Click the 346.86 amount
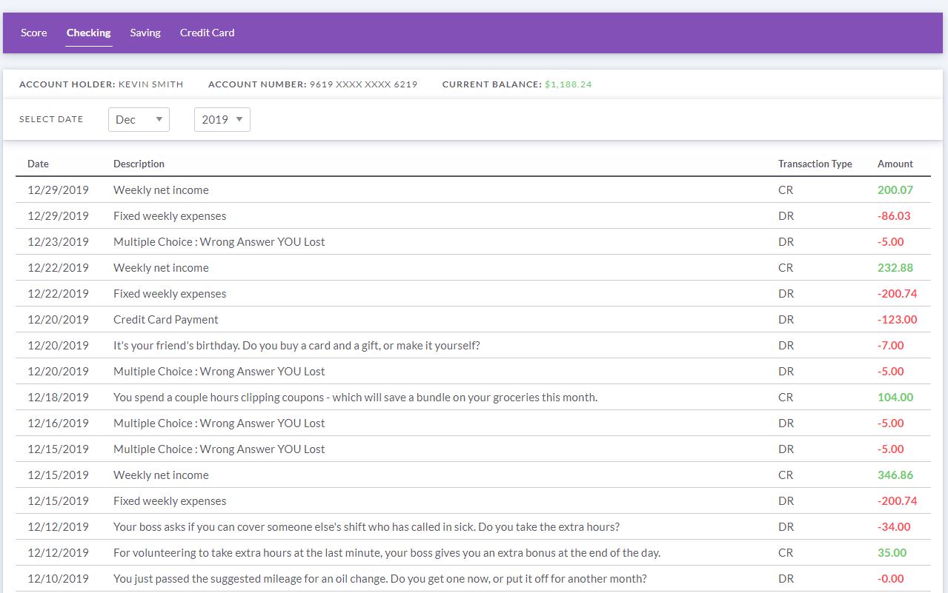948x593 pixels. [x=895, y=475]
